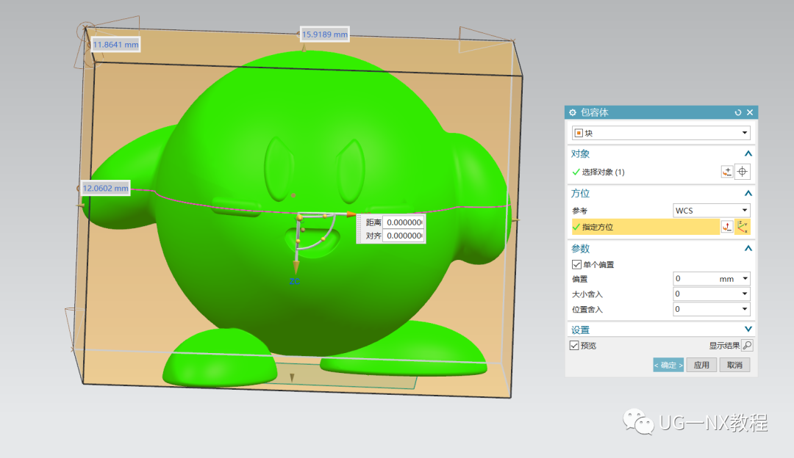Click the CSYS orientation type icon
Image resolution: width=794 pixels, height=458 pixels.
(x=743, y=227)
